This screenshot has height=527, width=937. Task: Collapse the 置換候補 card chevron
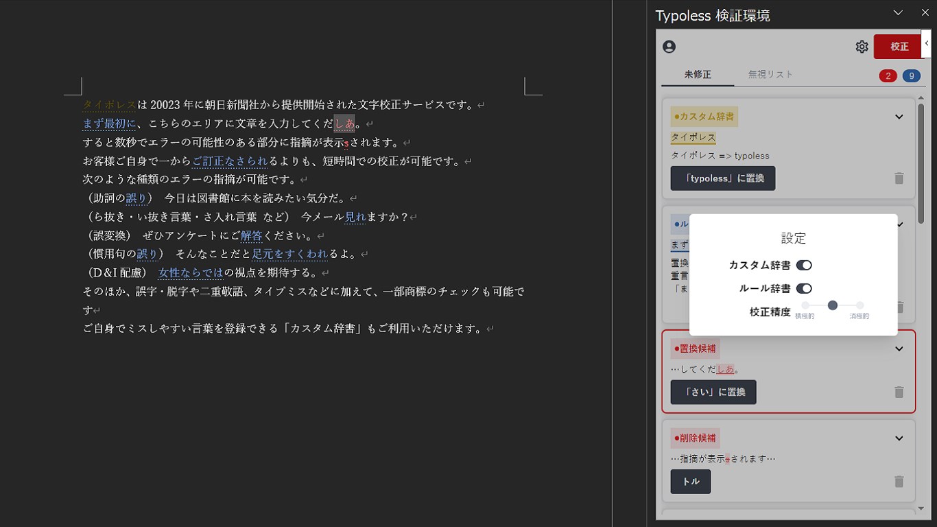click(x=899, y=349)
